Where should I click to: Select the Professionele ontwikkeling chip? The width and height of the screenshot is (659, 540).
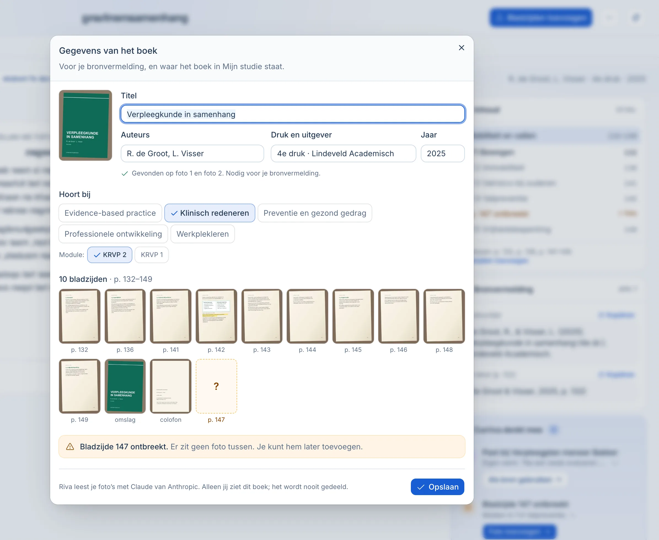click(113, 234)
